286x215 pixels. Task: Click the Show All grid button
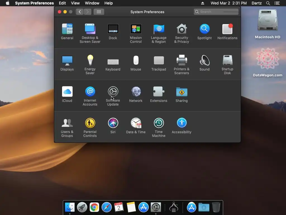point(99,12)
